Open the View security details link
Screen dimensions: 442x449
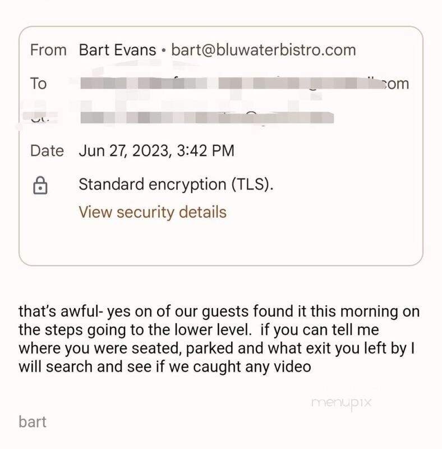click(152, 212)
